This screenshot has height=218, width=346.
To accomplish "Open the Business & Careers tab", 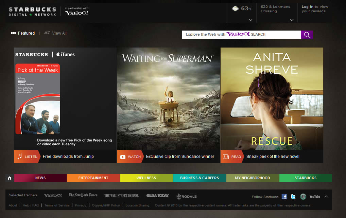I will [x=200, y=178].
